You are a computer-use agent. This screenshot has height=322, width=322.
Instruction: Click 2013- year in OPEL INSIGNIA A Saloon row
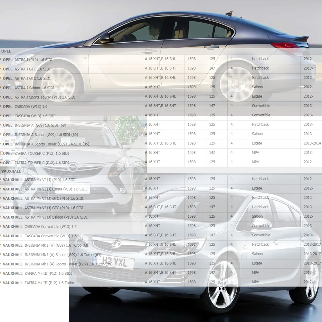pos(308,134)
